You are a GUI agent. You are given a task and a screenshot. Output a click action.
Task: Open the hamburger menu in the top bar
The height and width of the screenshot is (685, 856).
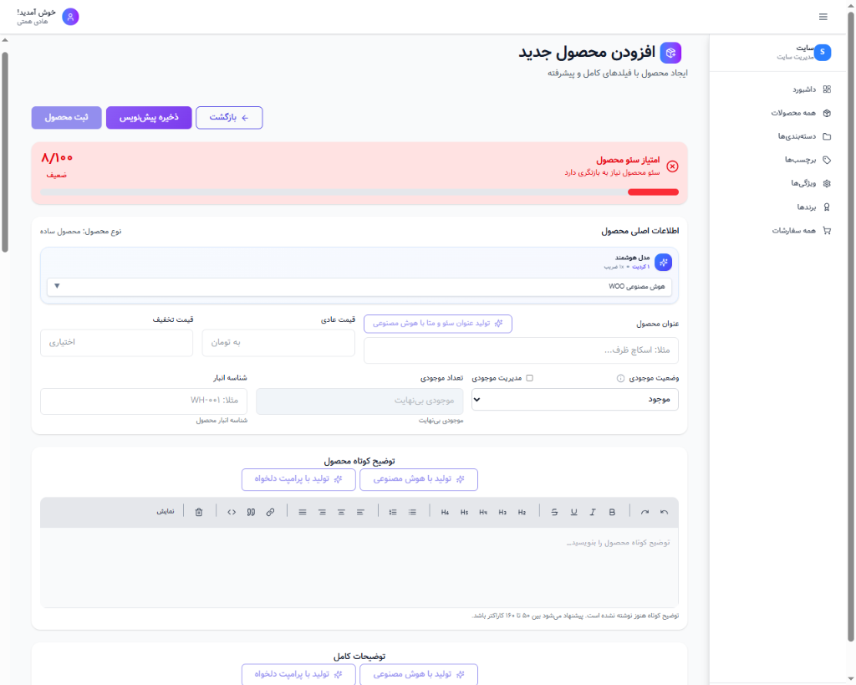(x=823, y=17)
